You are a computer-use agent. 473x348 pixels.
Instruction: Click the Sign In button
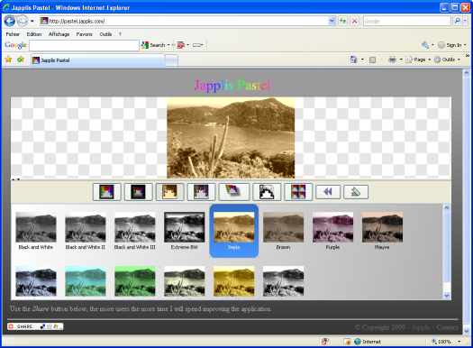tap(450, 45)
